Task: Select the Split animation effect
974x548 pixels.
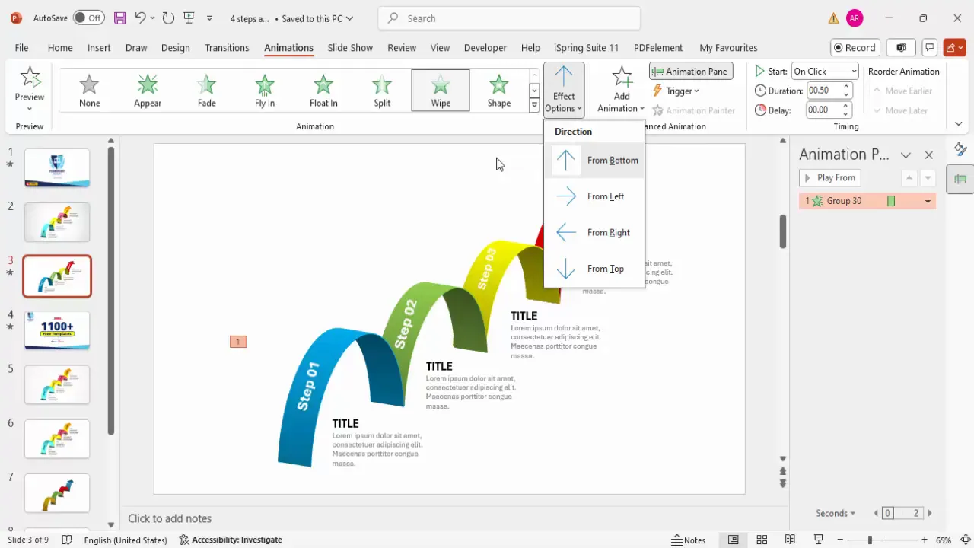Action: pyautogui.click(x=382, y=91)
